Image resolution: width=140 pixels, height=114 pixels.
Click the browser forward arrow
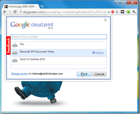click(x=10, y=12)
